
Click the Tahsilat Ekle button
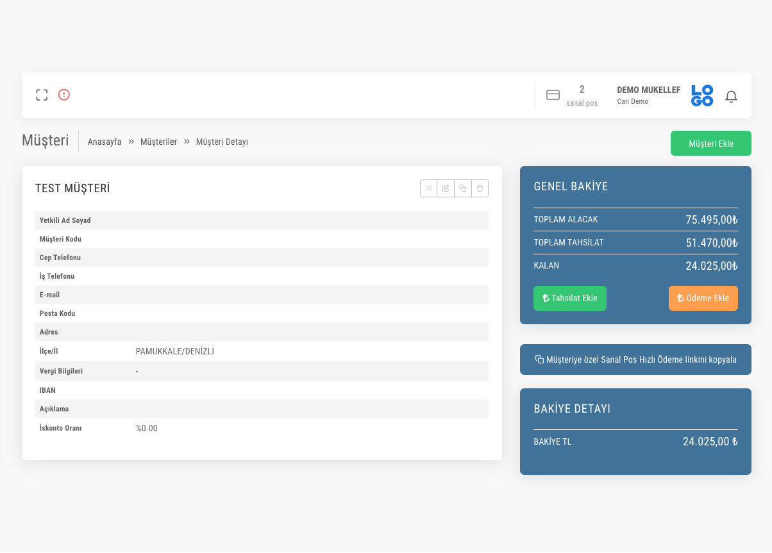[569, 298]
